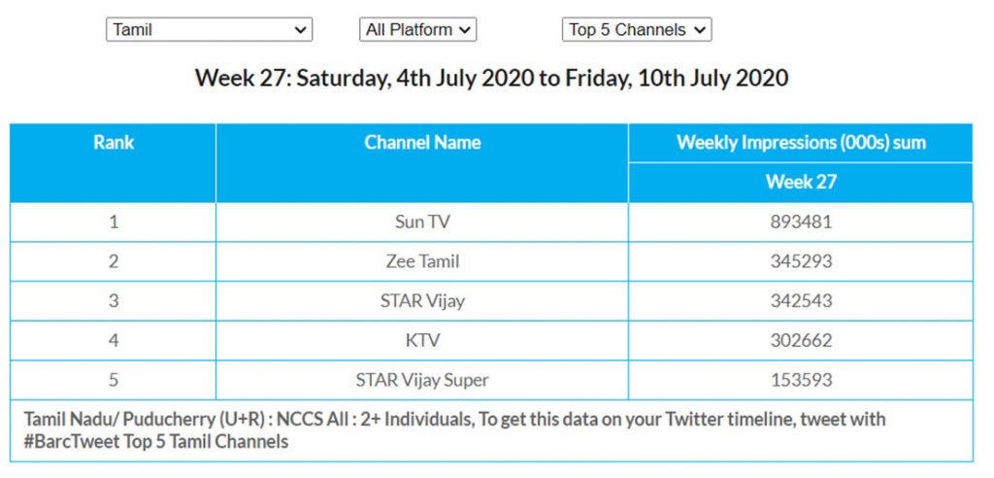This screenshot has width=994, height=478.
Task: Click the impressions value 153593
Action: pyautogui.click(x=801, y=380)
